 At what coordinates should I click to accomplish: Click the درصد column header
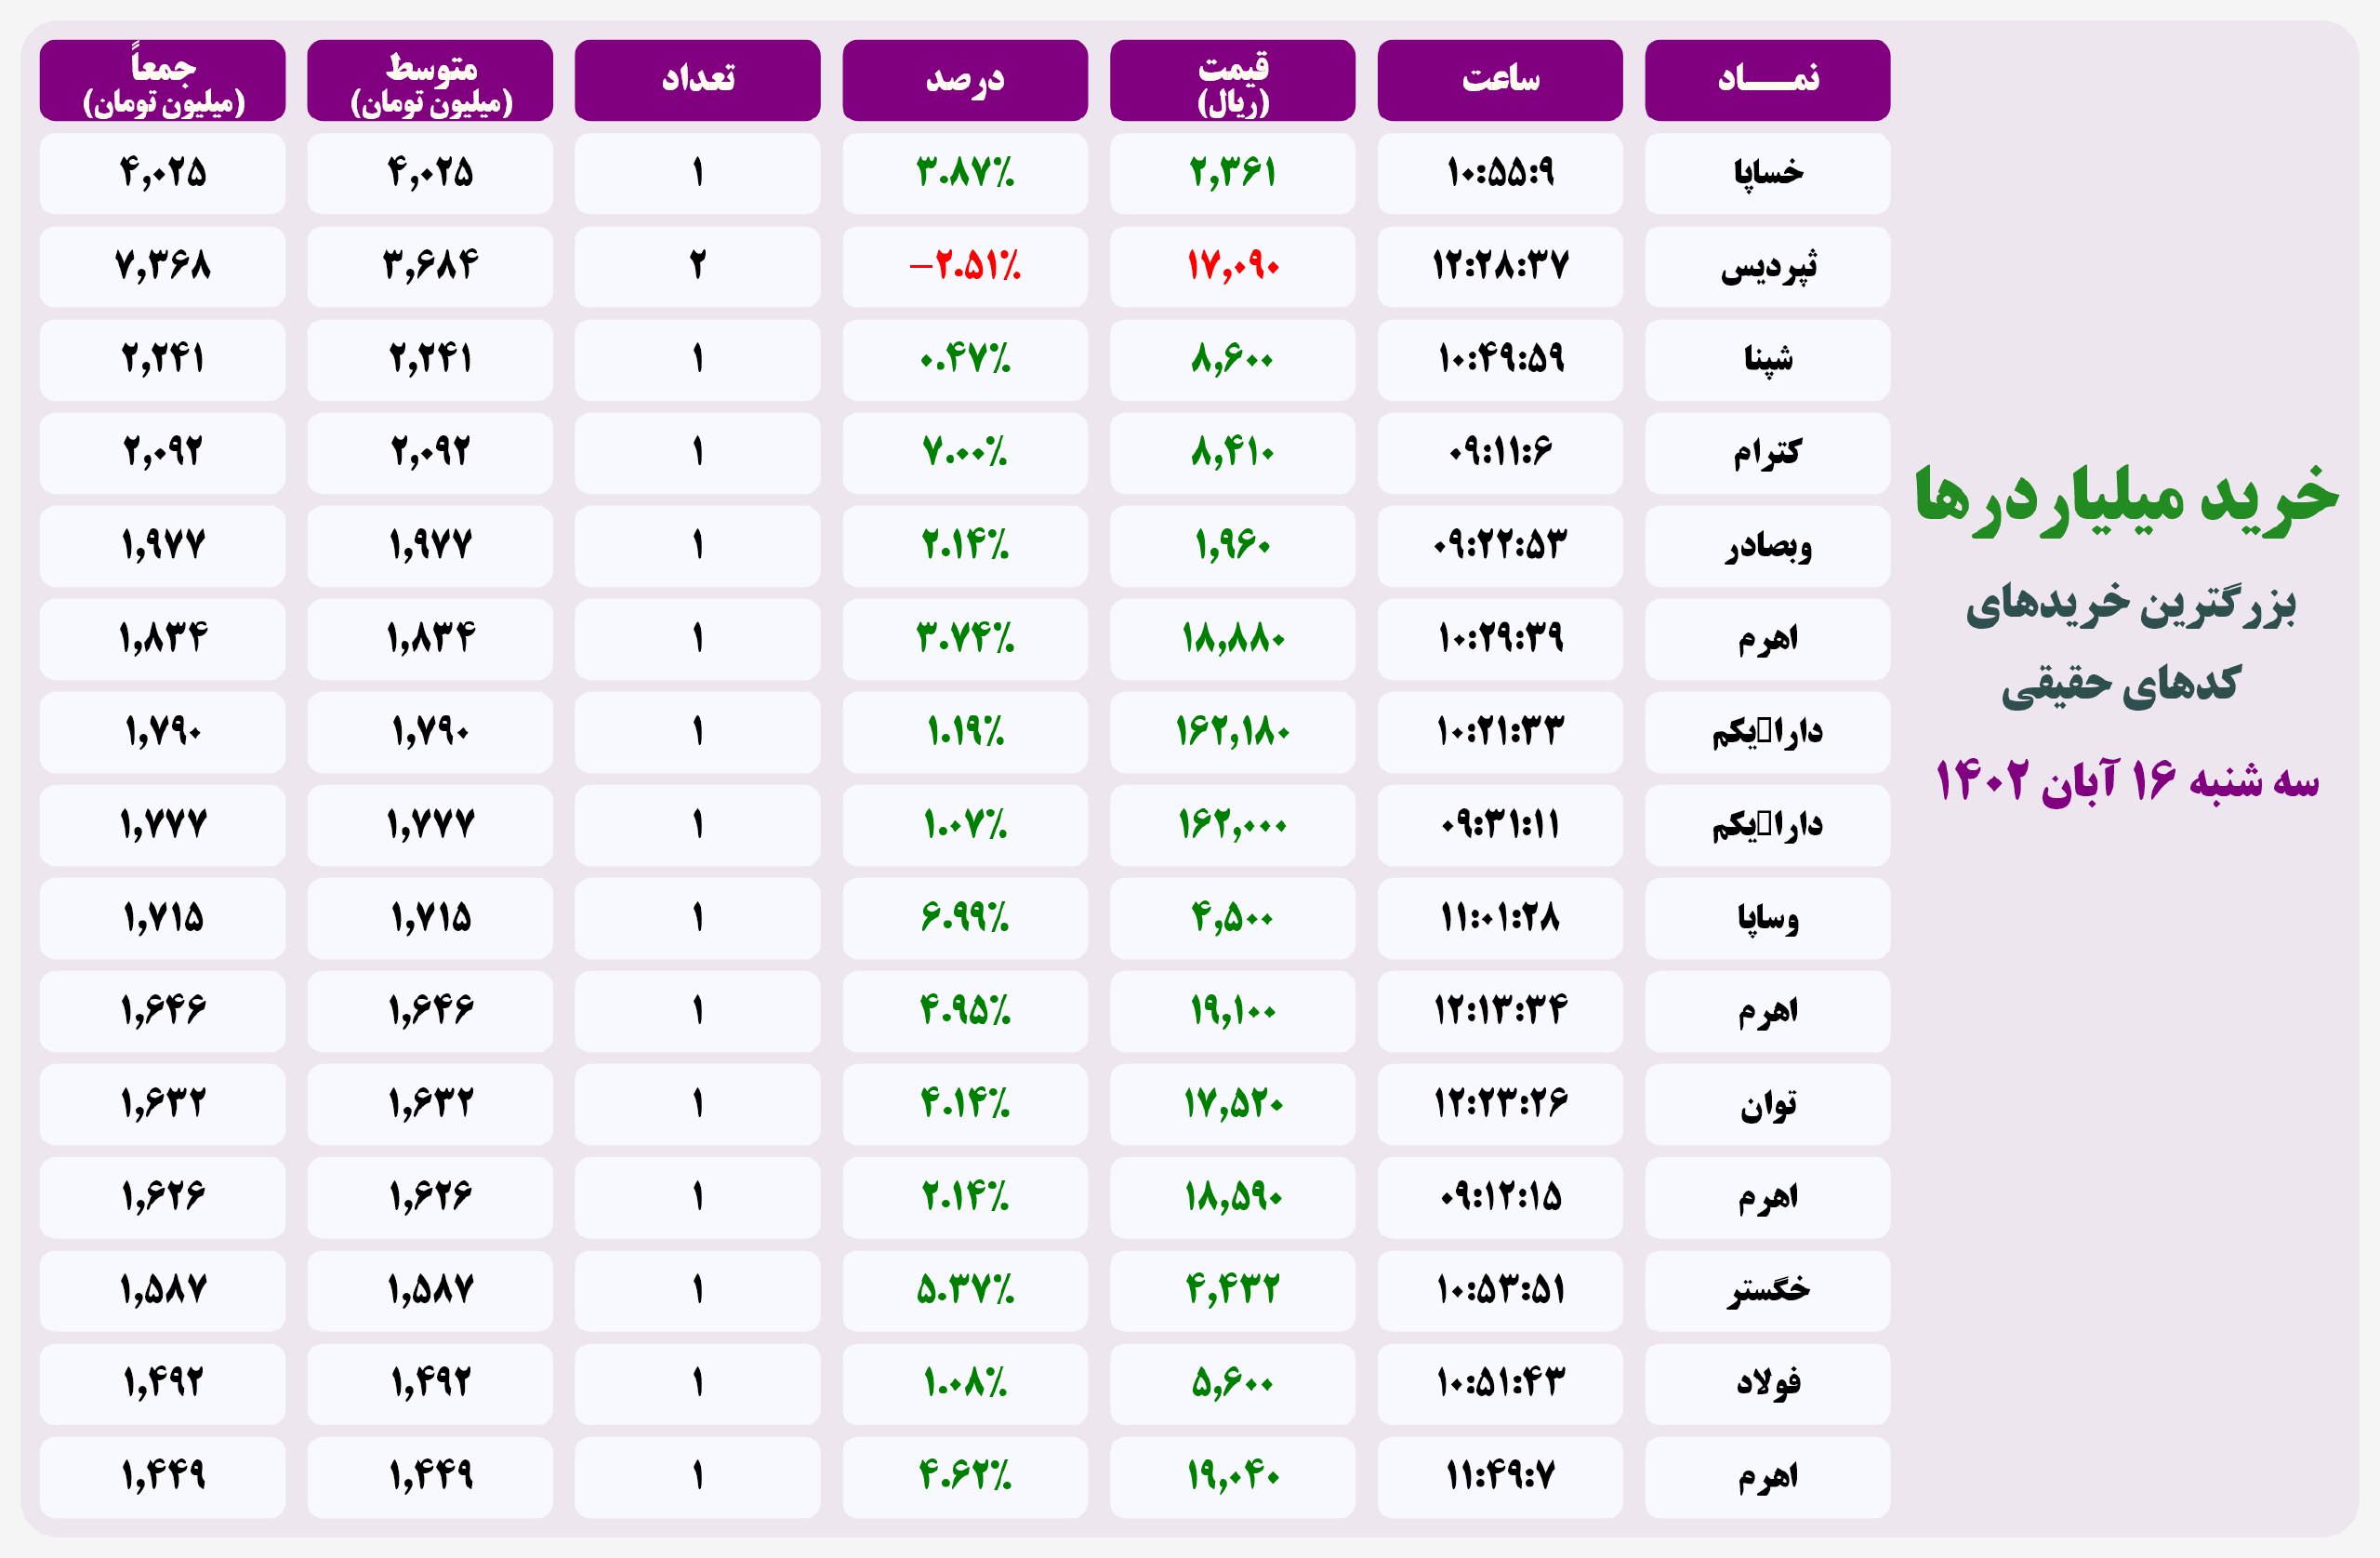point(964,80)
